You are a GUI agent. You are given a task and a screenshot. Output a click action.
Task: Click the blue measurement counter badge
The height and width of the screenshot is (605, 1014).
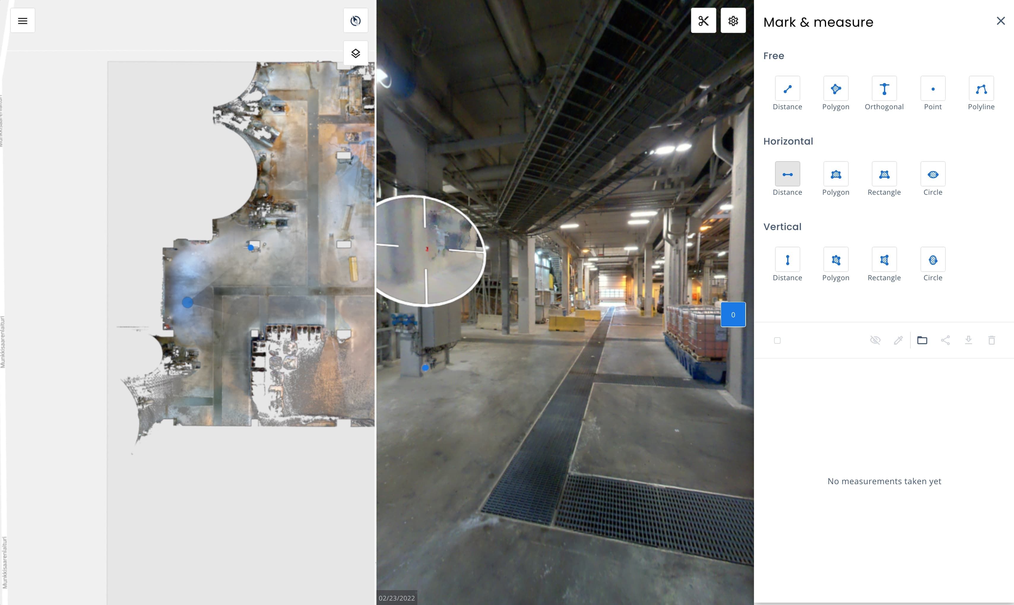[733, 314]
